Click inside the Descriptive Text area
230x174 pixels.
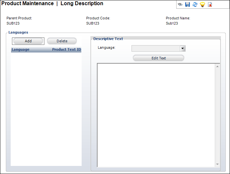(x=155, y=115)
